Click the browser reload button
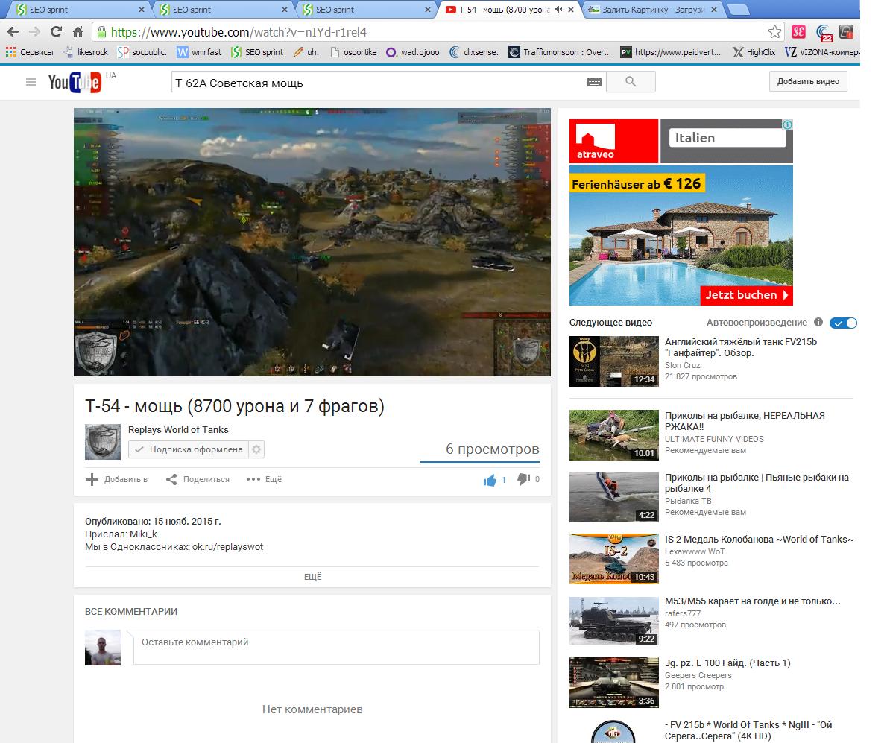Viewport: 887px width, 743px height. pyautogui.click(x=56, y=32)
